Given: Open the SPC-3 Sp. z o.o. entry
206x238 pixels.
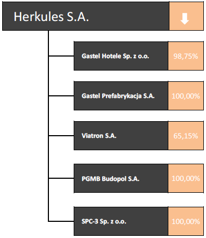Looking at the screenshot, I should pos(121,221).
